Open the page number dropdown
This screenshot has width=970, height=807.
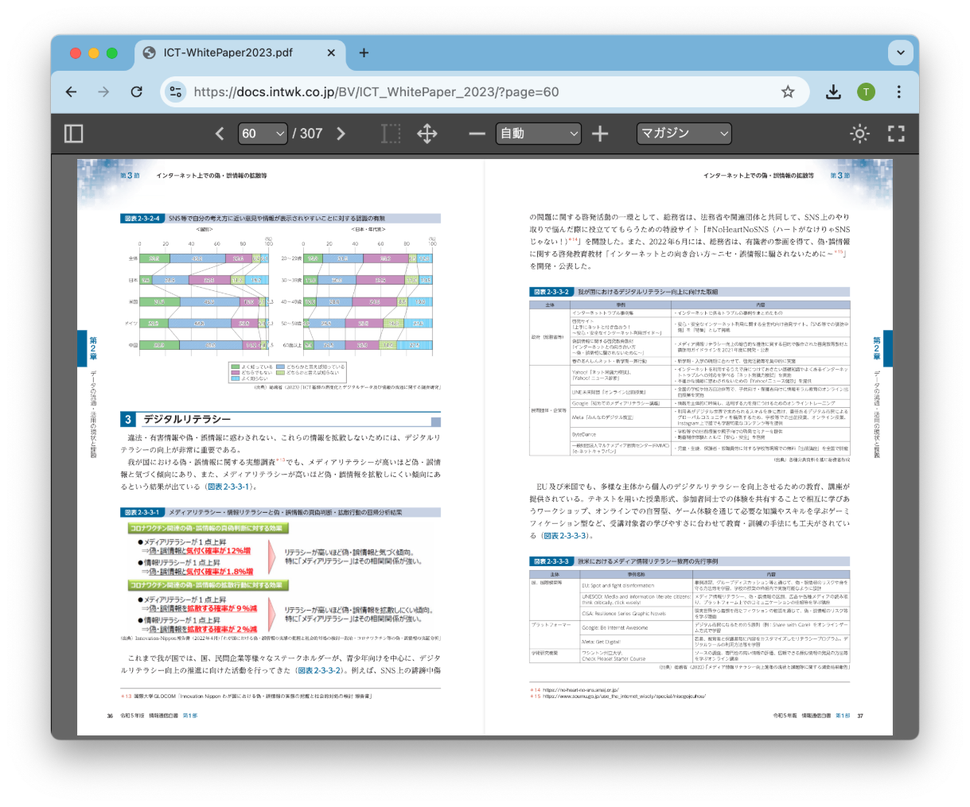pos(263,134)
